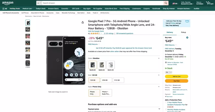Tick the Prime free trial checkbox
The image size is (215, 112).
(x=164, y=21)
